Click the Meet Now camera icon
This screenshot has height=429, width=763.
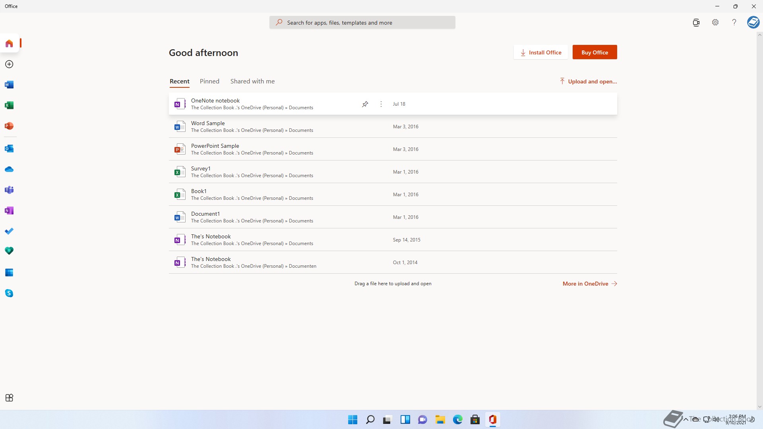tap(696, 23)
